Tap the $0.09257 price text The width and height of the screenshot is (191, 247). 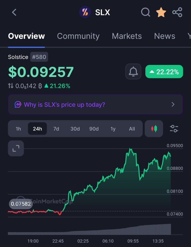(41, 72)
